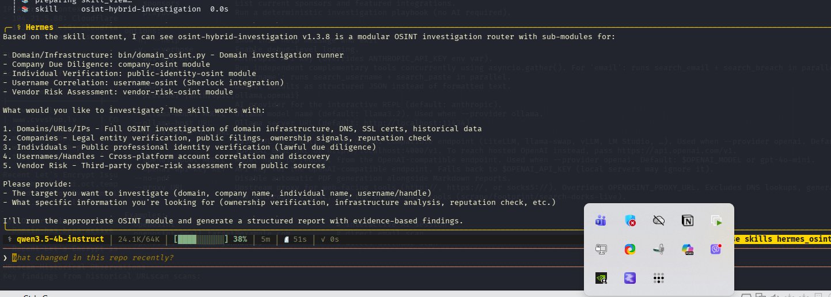831x297 pixels.
Task: Open Windows Defender shield tray icon
Action: pos(630,220)
